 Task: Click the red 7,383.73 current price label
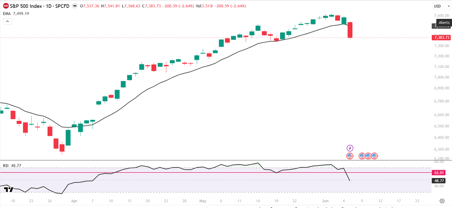[x=441, y=38]
